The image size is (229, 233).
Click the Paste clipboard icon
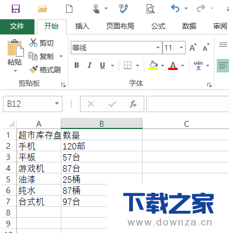pyautogui.click(x=15, y=48)
